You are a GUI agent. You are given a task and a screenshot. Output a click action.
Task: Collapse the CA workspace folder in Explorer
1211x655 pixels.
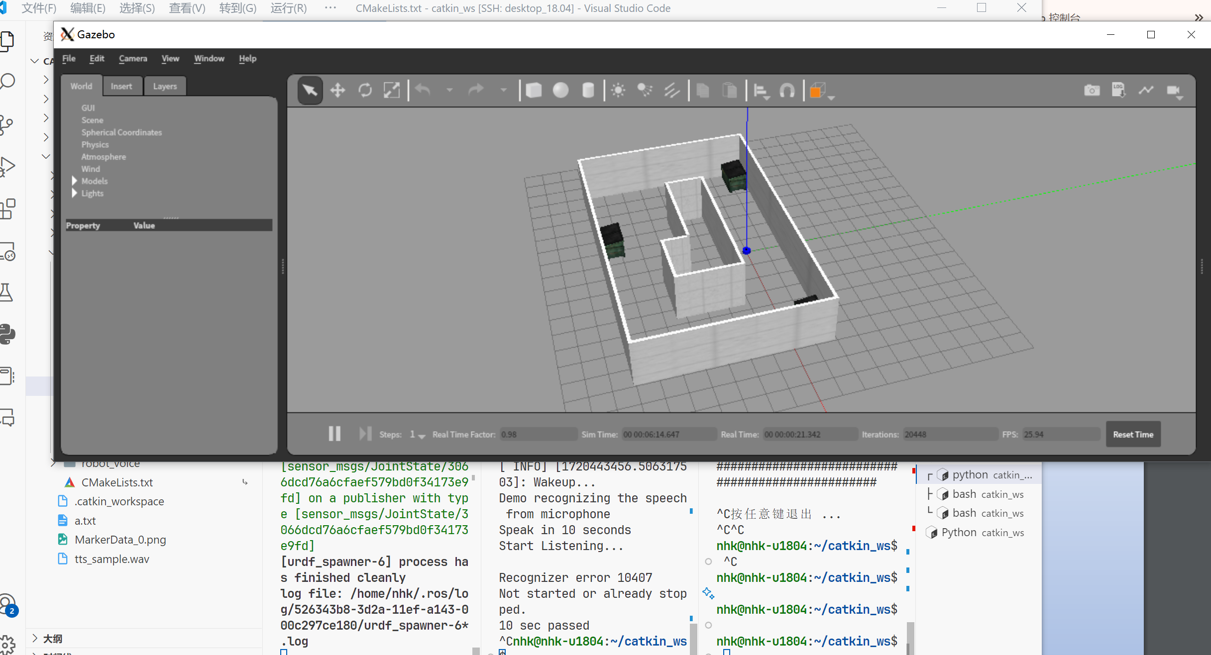[34, 61]
